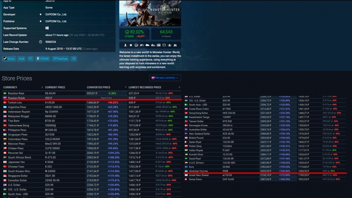The height and width of the screenshot is (198, 352).
Task: Open the PCGW wiki button
Action: click(43, 59)
